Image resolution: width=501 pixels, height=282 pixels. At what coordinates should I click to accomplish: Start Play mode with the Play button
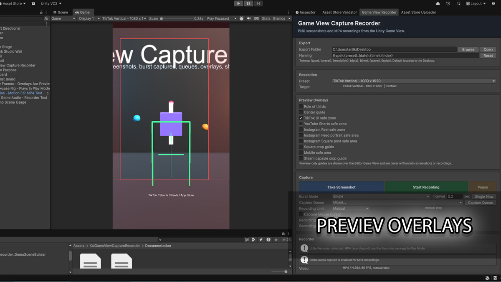click(238, 3)
